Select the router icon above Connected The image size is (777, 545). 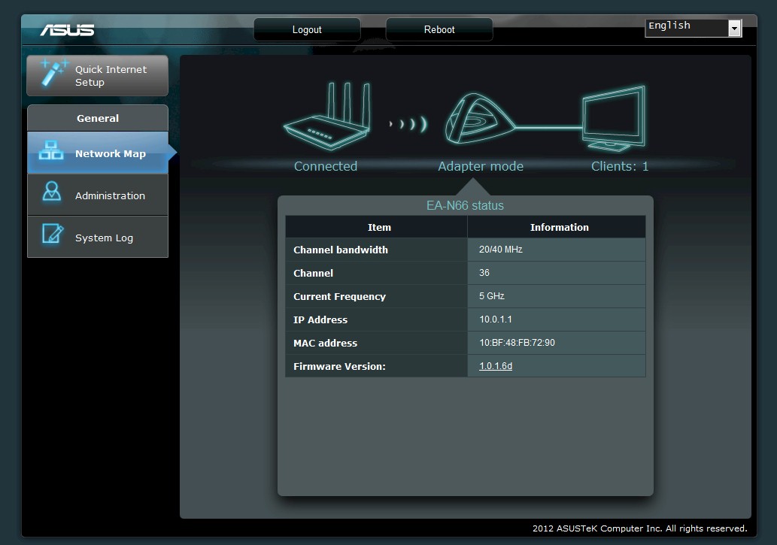(328, 117)
